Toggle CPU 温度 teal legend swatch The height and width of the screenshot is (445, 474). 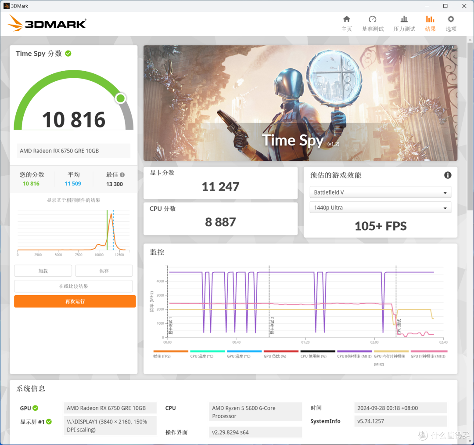[x=207, y=351]
